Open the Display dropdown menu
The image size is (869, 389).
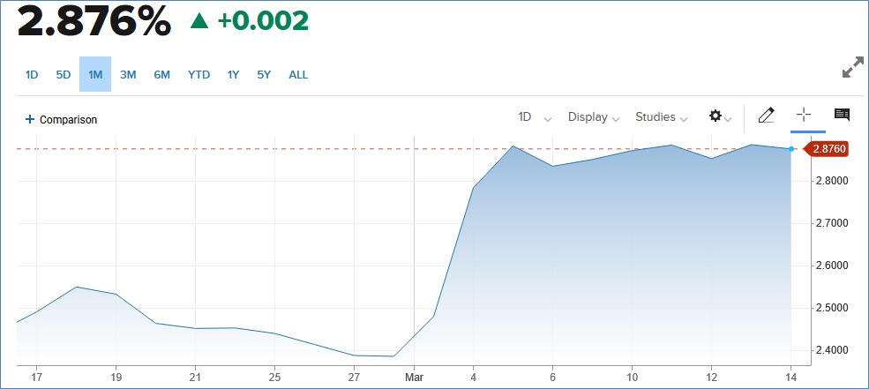[593, 117]
